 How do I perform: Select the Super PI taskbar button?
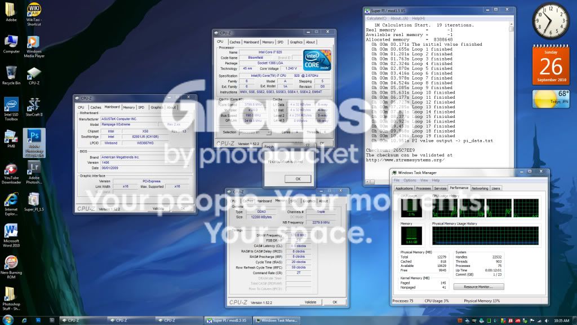click(228, 320)
